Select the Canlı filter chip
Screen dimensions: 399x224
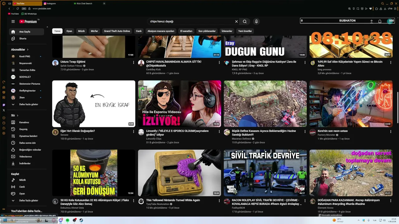(x=139, y=31)
